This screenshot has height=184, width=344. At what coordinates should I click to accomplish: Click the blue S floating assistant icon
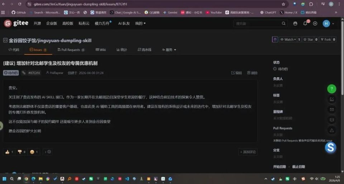click(330, 147)
